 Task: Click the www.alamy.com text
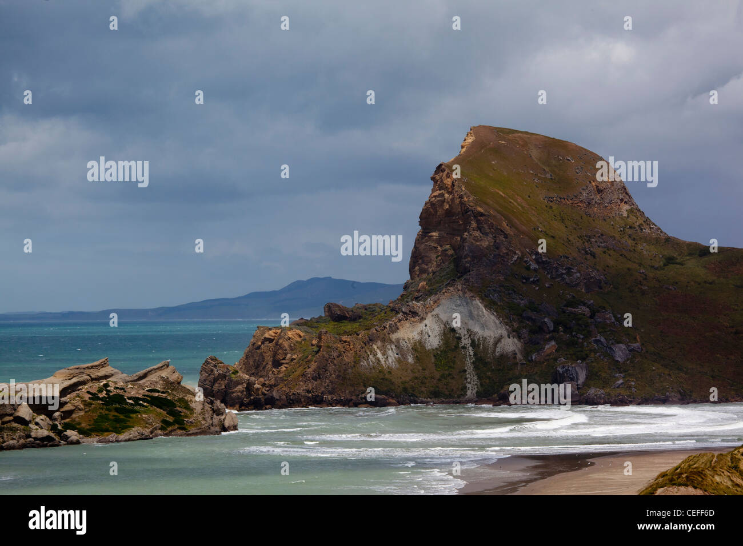pos(676,527)
